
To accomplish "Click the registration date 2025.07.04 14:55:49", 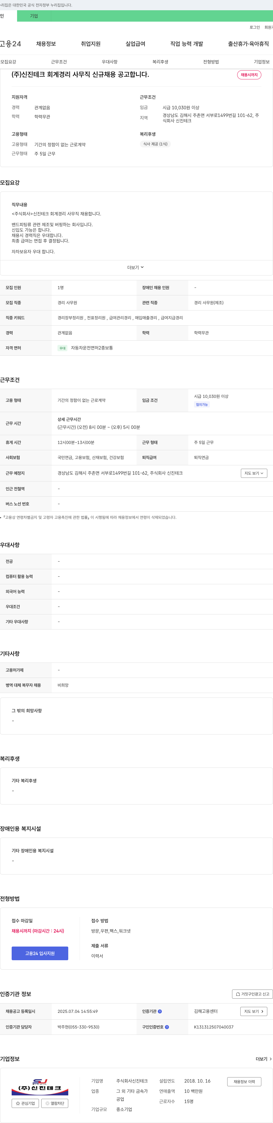I will 78,1011.
